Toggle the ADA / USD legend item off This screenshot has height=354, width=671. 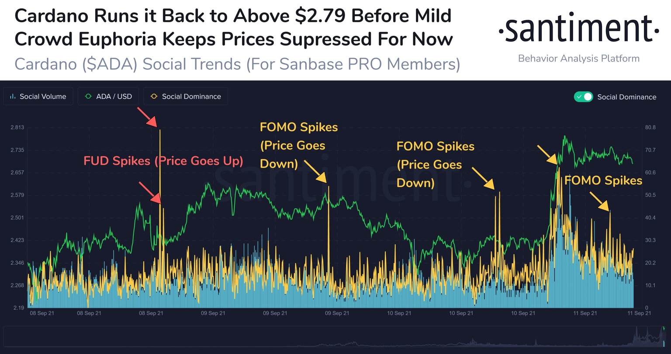(108, 96)
